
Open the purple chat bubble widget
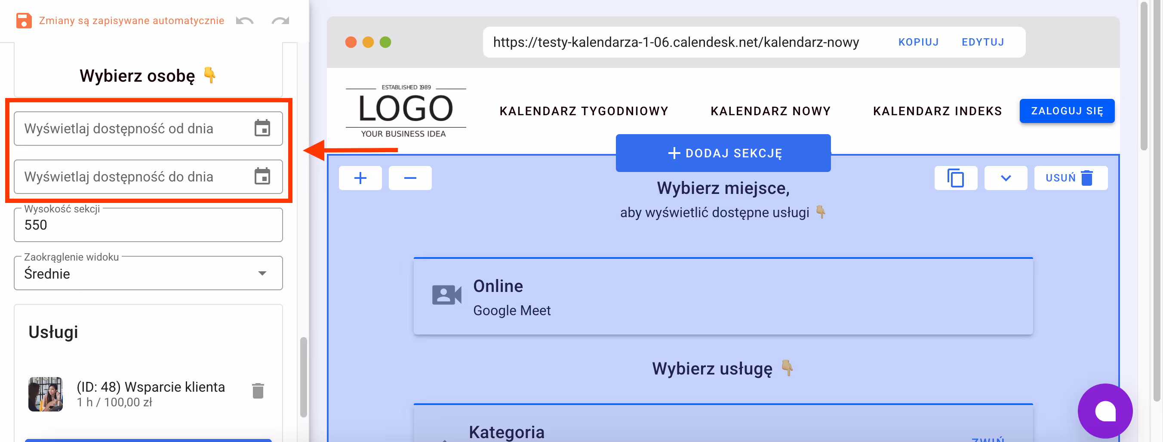(1105, 411)
